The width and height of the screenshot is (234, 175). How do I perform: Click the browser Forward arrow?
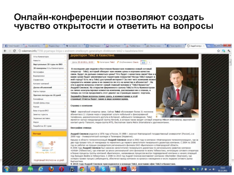click(10, 51)
